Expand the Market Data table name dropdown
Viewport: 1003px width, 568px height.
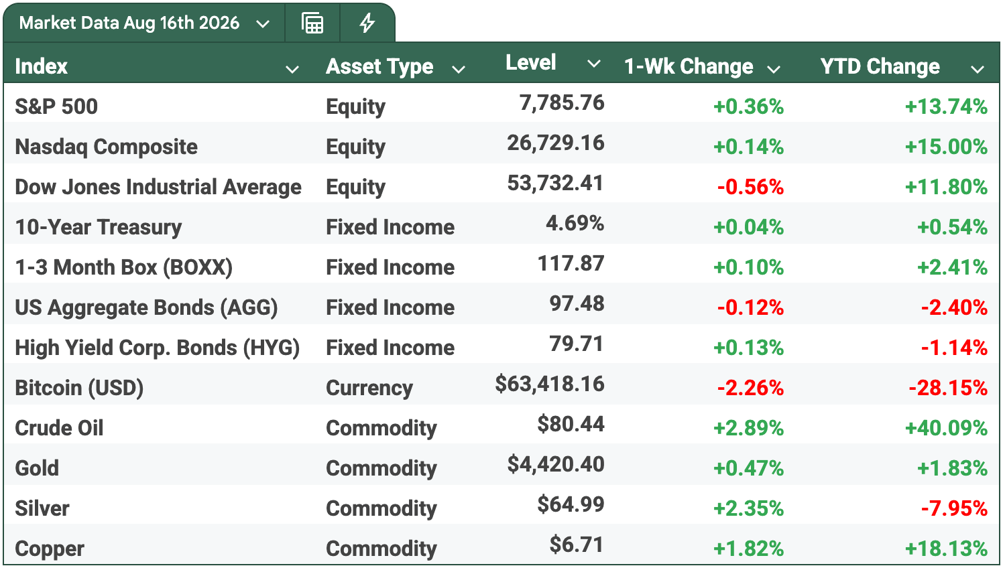pyautogui.click(x=263, y=24)
